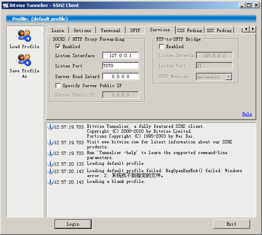262x235 pixels.
Task: Disable SOCKS/HTTP Proxy Forwarding Enabled checkbox
Action: point(58,46)
